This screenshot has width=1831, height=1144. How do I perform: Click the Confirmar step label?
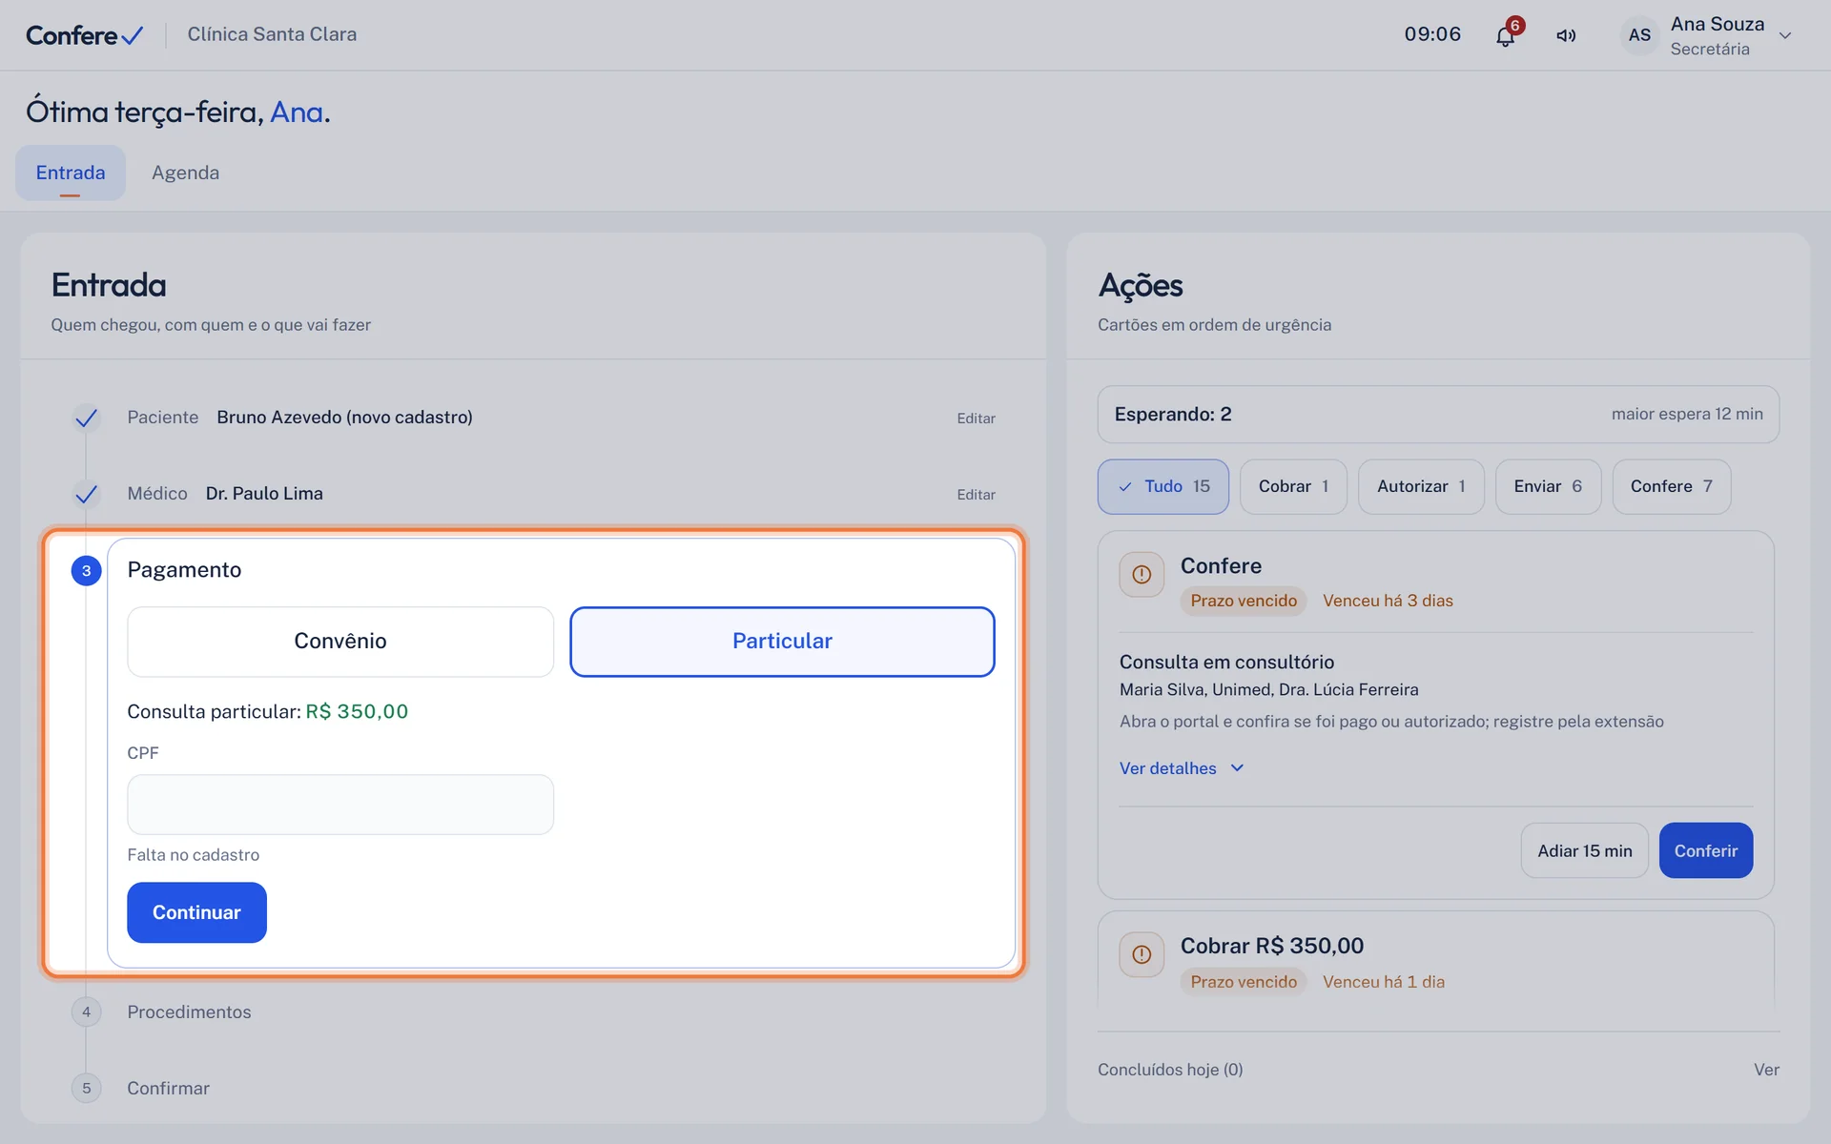(168, 1088)
